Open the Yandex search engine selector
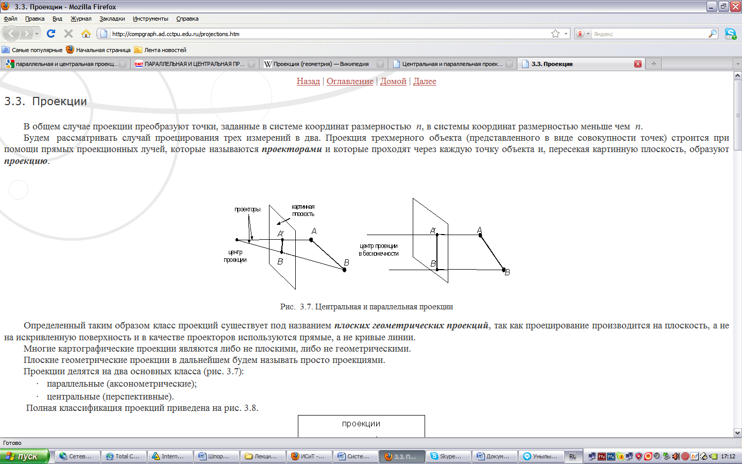Viewport: 742px width, 464px height. point(583,34)
